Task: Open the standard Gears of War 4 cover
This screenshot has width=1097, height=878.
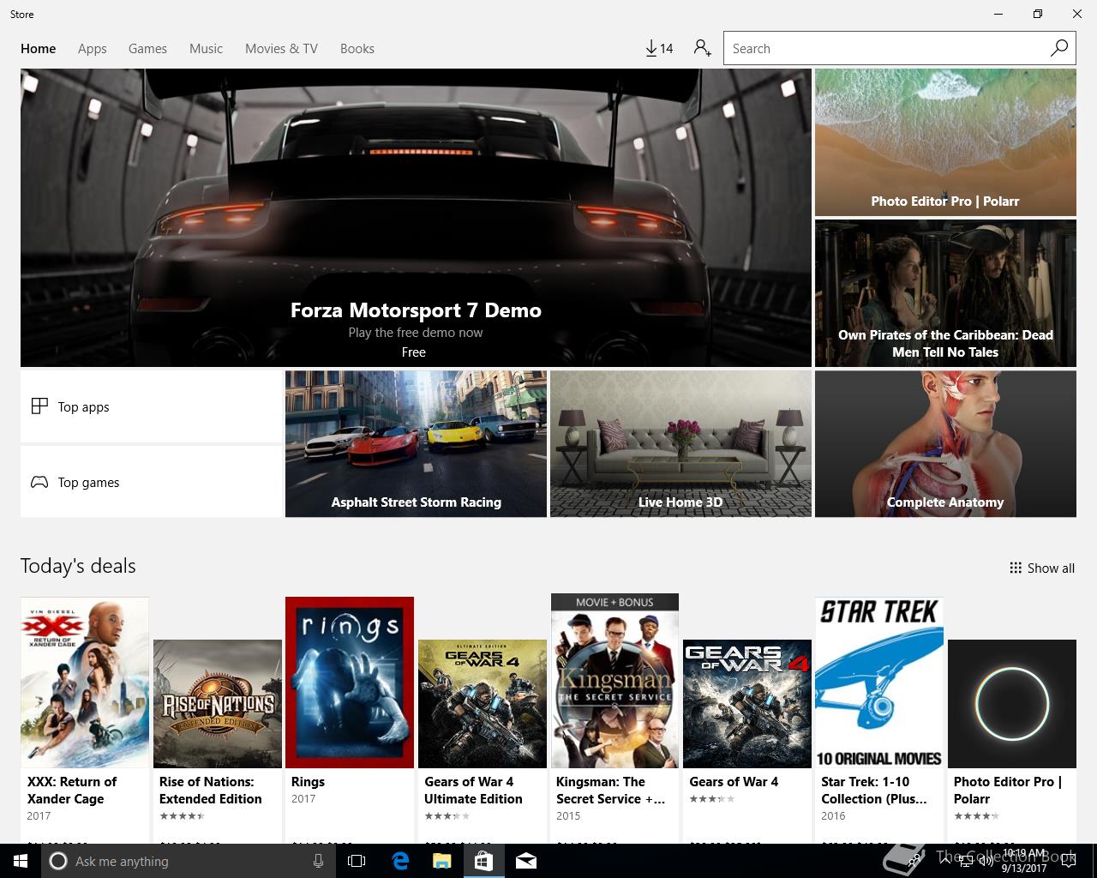Action: click(747, 704)
